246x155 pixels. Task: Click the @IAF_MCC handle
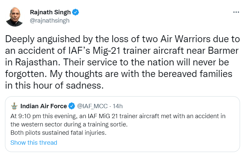click(x=92, y=107)
